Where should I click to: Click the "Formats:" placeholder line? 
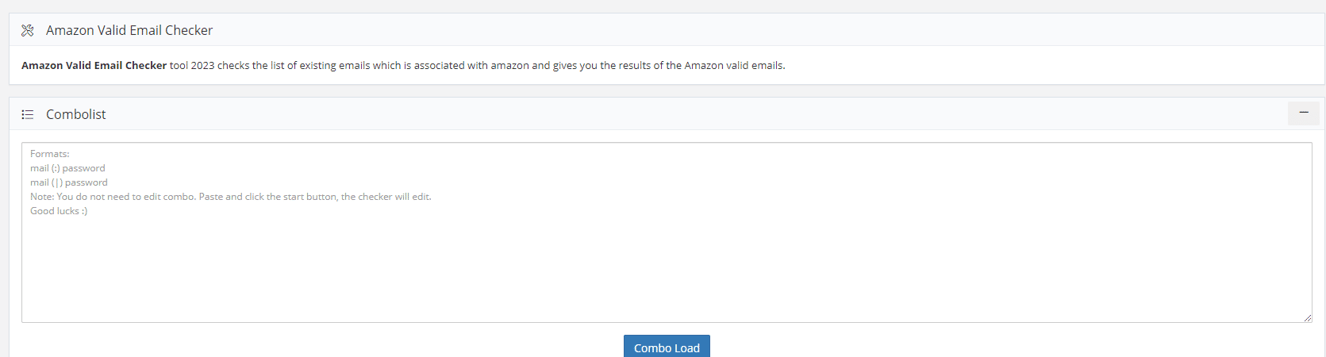[50, 154]
